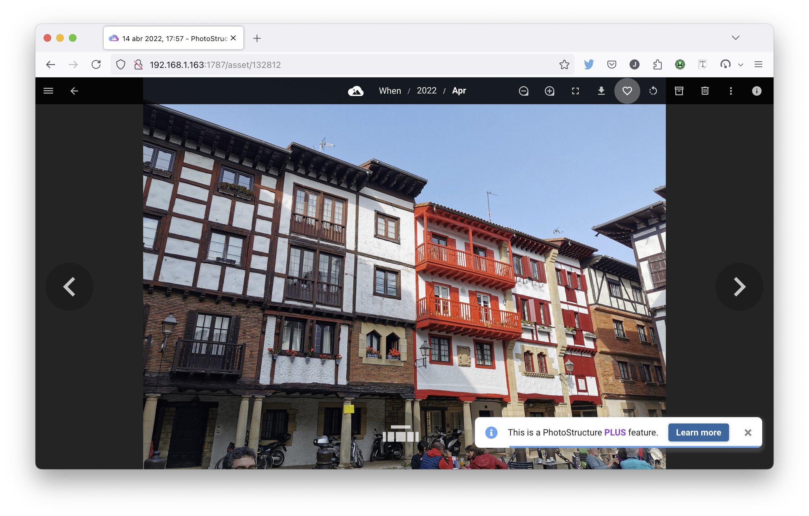
Task: Expand Firefox tab list chevron
Action: [x=735, y=38]
